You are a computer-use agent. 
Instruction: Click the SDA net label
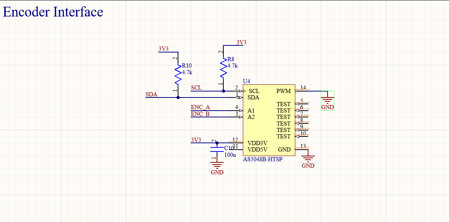[151, 94]
